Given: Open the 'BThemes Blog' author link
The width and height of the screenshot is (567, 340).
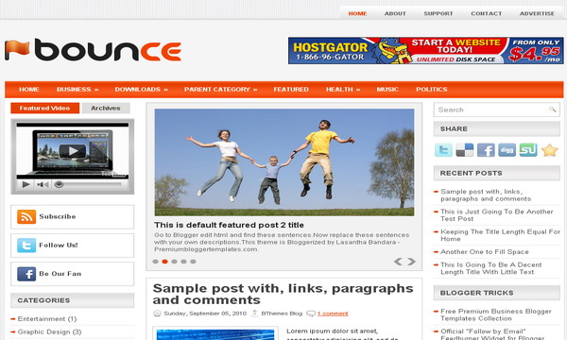Looking at the screenshot, I should [282, 314].
